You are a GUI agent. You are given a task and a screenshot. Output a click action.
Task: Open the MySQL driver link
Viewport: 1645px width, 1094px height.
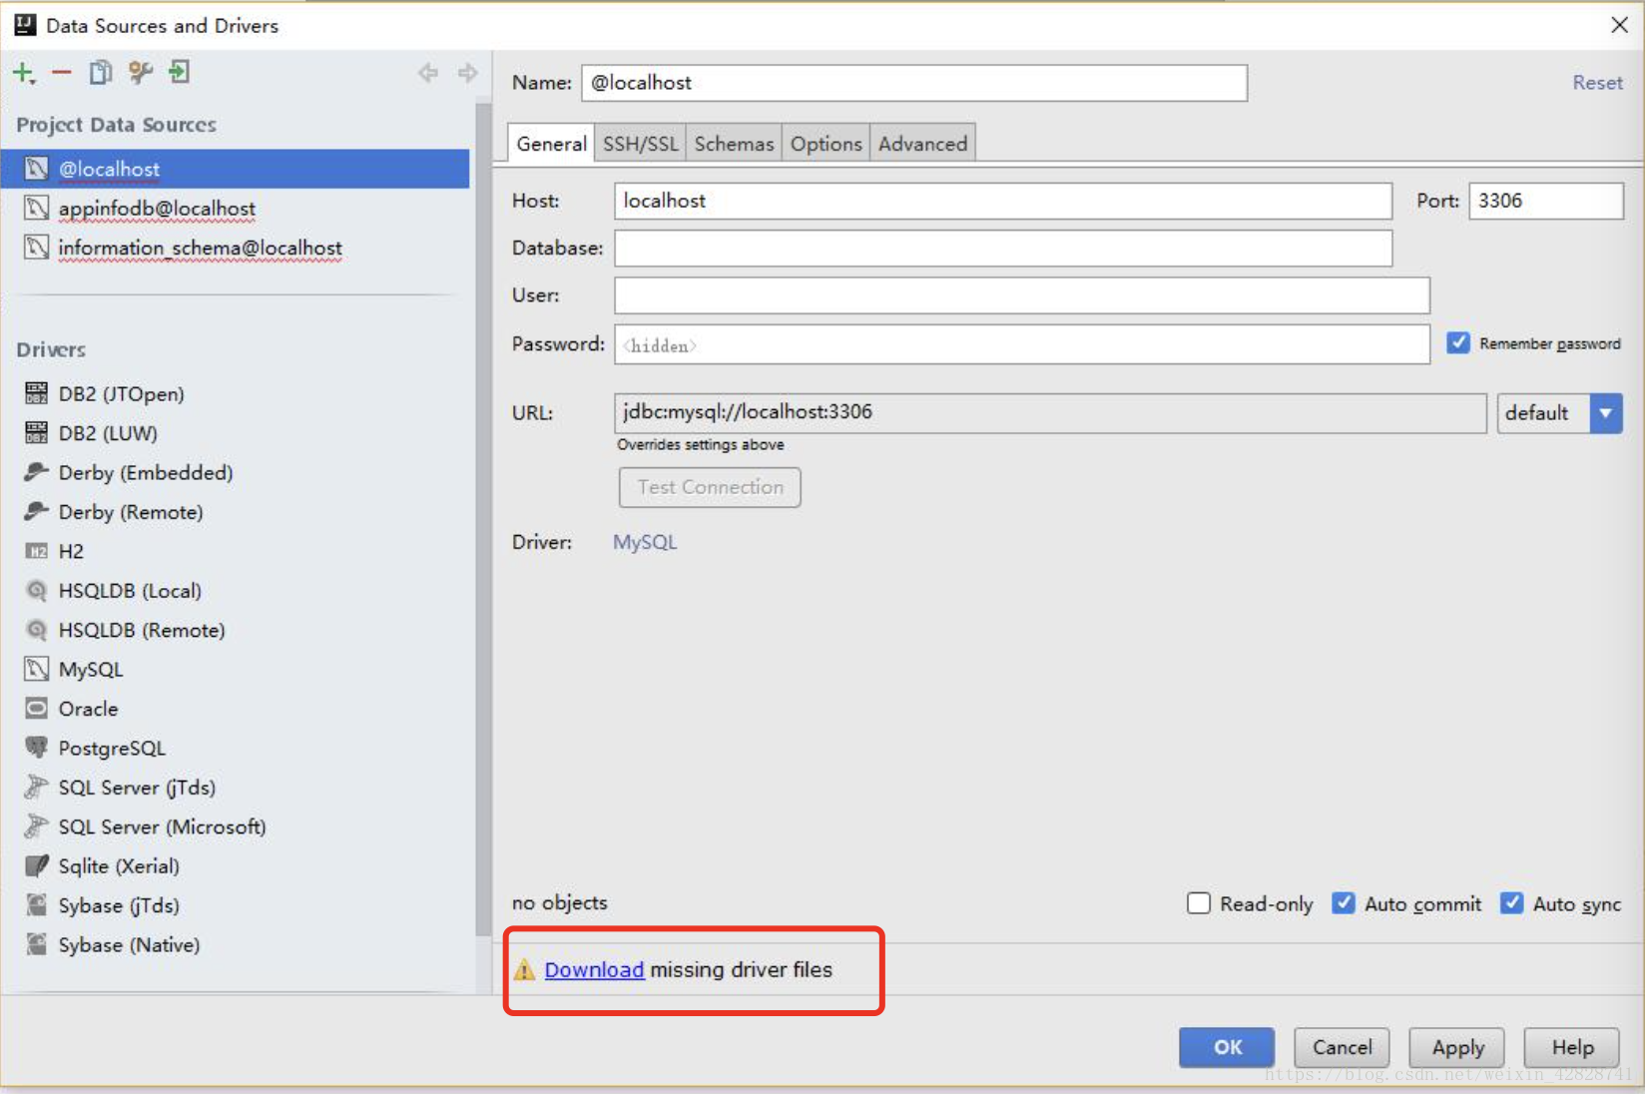coord(645,542)
